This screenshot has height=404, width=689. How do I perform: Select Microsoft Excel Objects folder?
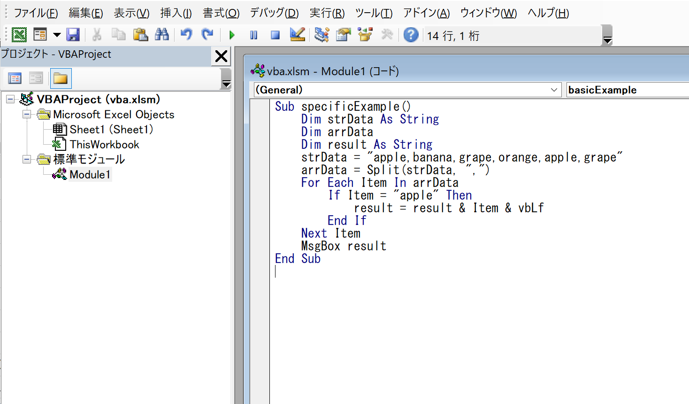pos(114,114)
